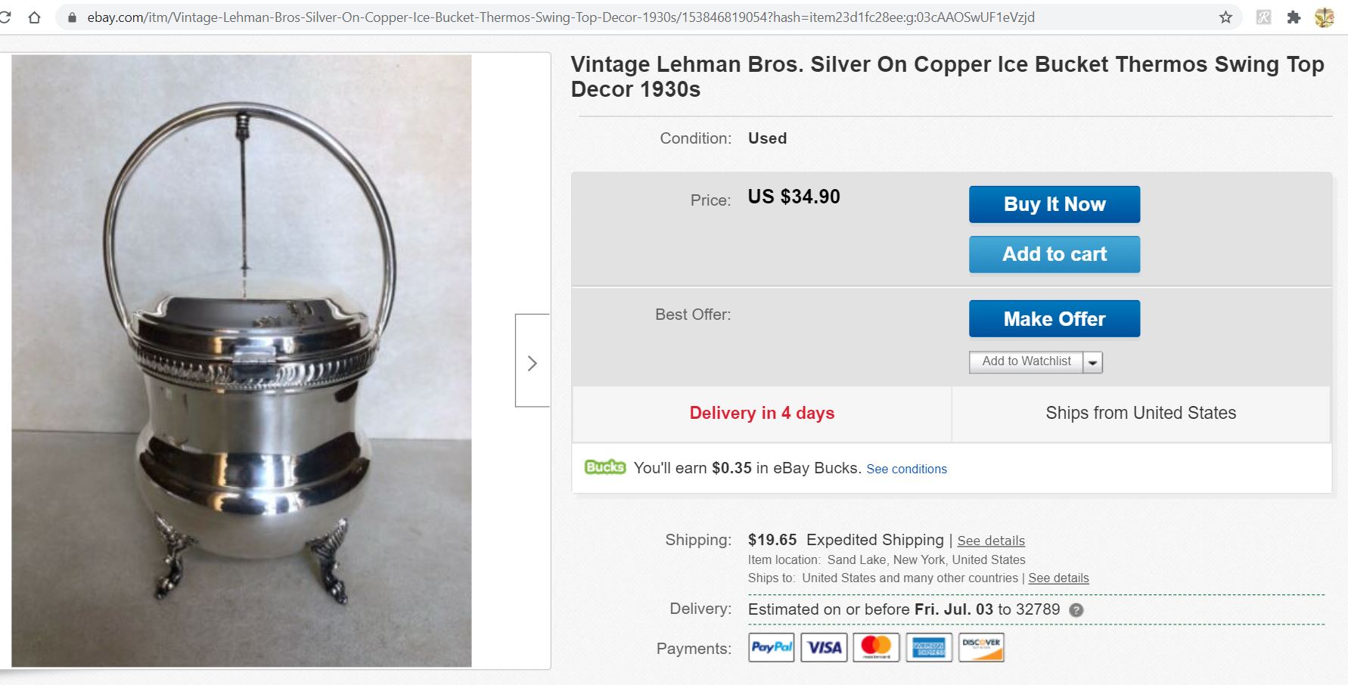Click the padlock site security icon
This screenshot has height=685, width=1348.
point(73,17)
